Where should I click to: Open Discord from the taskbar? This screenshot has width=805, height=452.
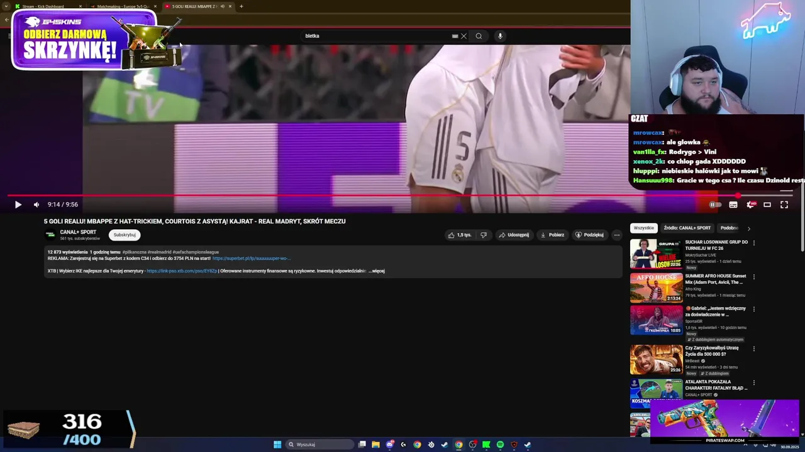390,444
